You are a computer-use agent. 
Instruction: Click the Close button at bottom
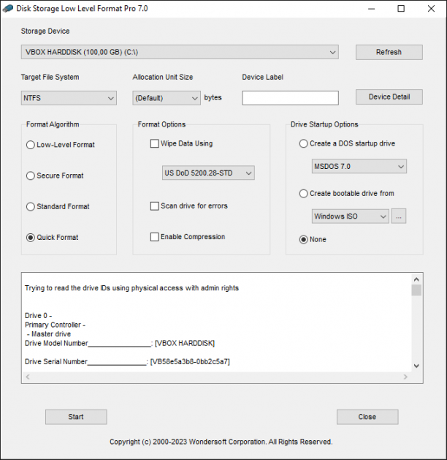click(367, 417)
